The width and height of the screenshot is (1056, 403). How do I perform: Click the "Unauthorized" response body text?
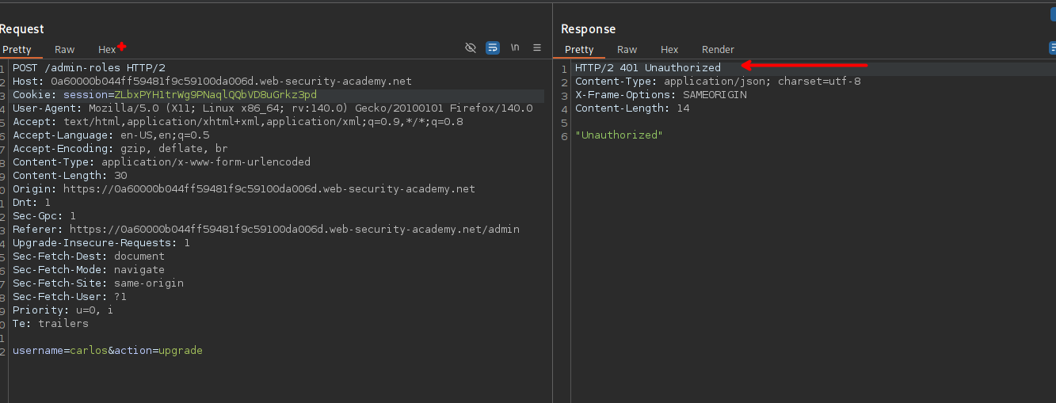coord(619,135)
